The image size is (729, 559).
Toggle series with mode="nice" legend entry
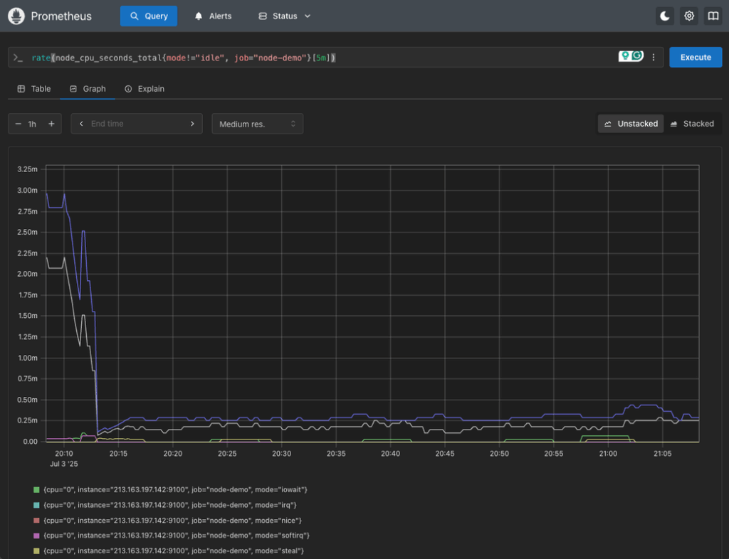click(168, 521)
